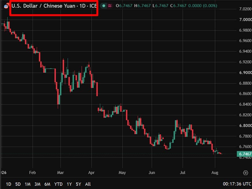The image size is (252, 189).
Task: Click the Aug label on time axis
Action: point(215,173)
